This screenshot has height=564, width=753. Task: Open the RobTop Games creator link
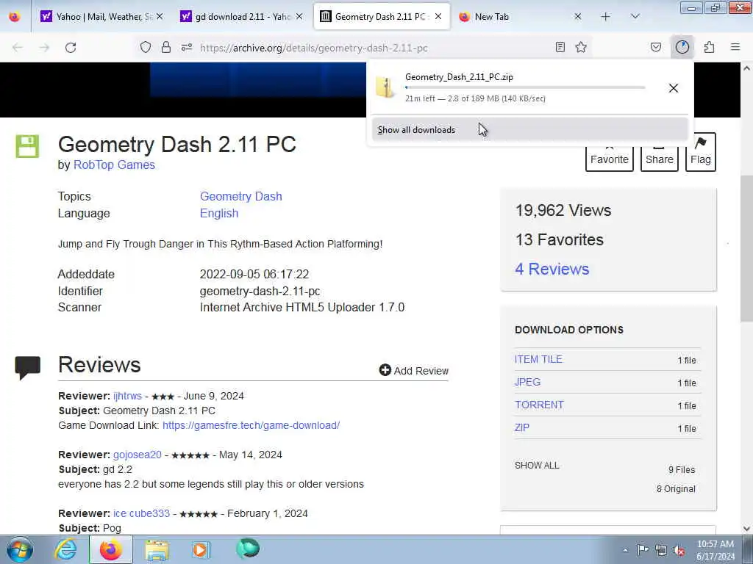coord(114,165)
